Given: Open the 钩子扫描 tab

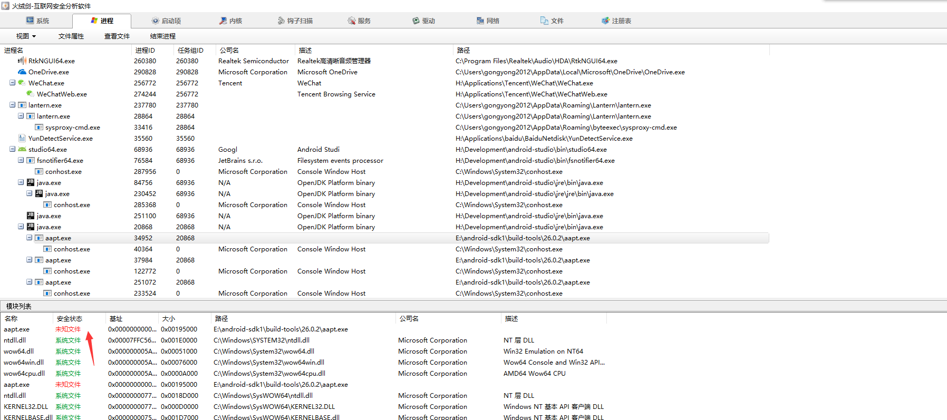Looking at the screenshot, I should (x=295, y=21).
